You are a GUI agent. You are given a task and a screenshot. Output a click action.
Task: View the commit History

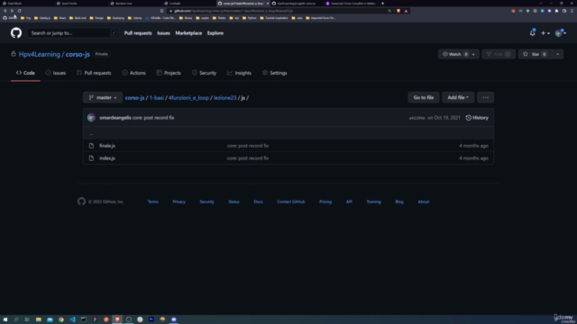pyautogui.click(x=477, y=118)
